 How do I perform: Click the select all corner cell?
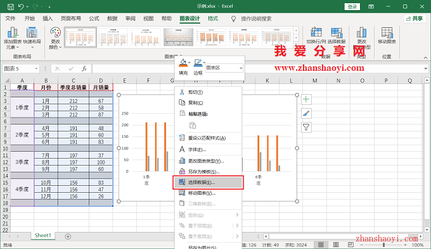[x=6, y=80]
